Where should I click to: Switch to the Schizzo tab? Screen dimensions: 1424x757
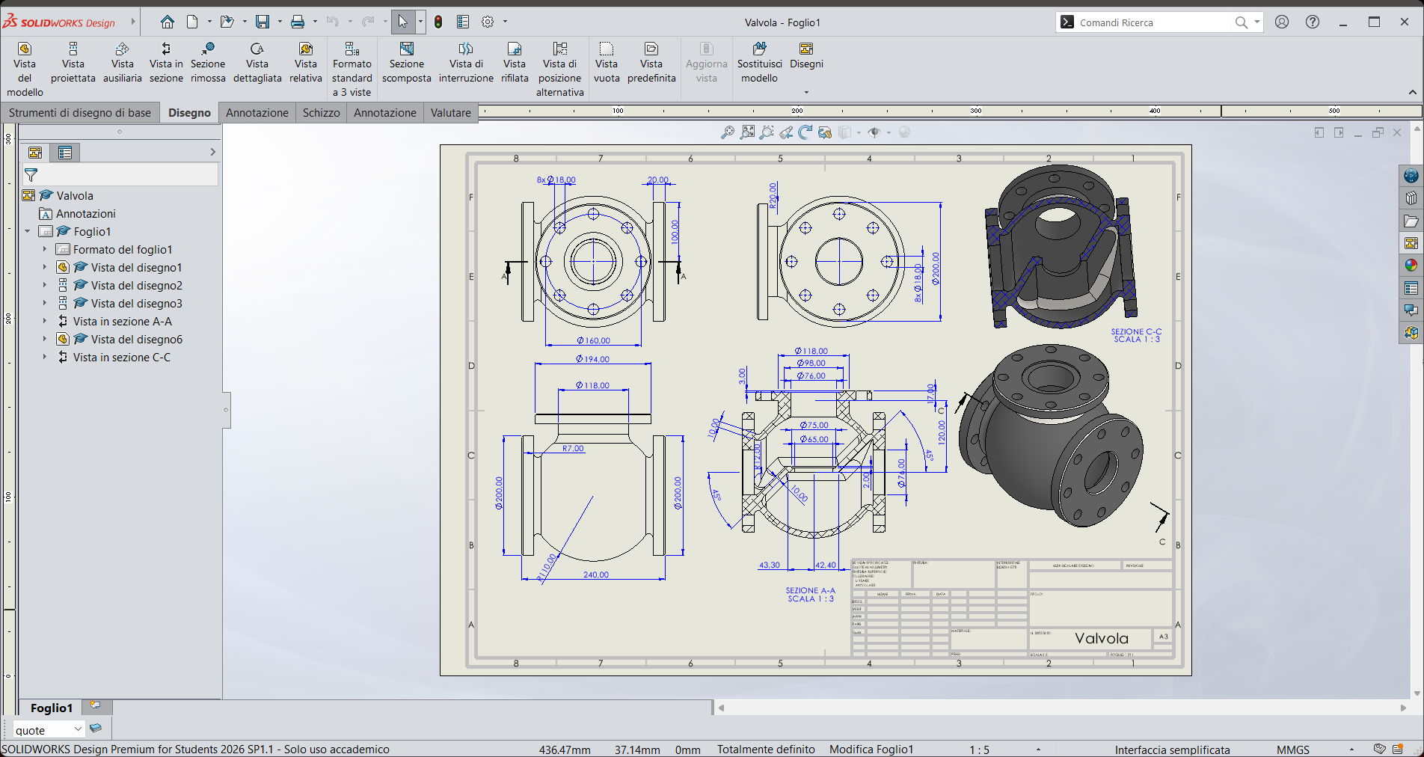click(x=322, y=113)
